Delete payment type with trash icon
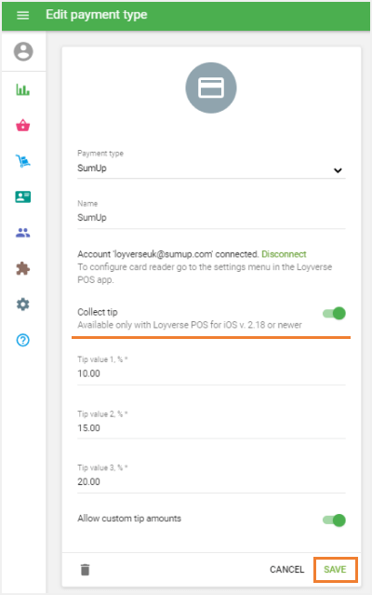The image size is (372, 595). [x=86, y=570]
